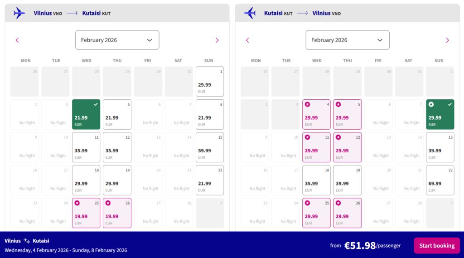Click the Start booking button
Image resolution: width=464 pixels, height=258 pixels.
tap(436, 246)
